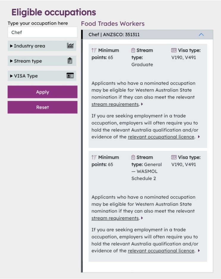Screen dimensions: 221x279
Task: Collapse the Chef ANZSCO 351311 panel chevron
Action: pyautogui.click(x=201, y=35)
